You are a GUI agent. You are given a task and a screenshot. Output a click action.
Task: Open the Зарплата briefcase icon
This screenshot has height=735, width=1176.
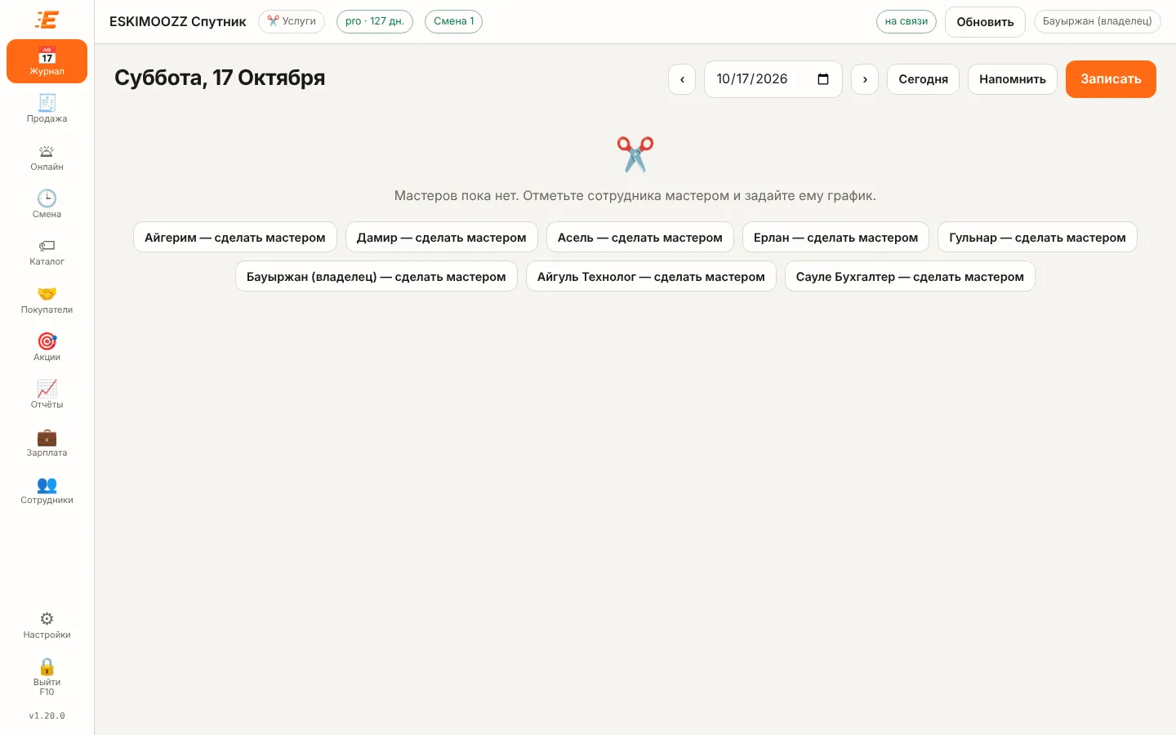pos(47,443)
